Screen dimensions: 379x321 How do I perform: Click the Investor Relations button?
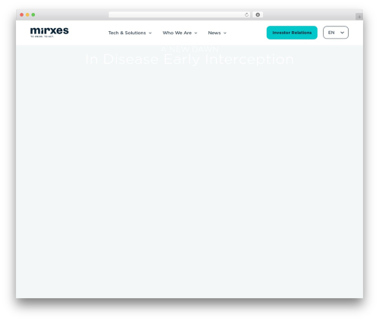[292, 33]
